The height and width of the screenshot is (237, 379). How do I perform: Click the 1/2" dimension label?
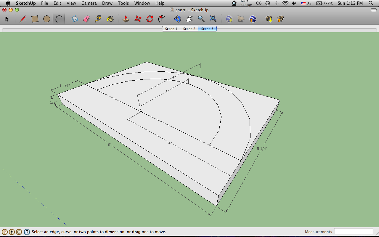pyautogui.click(x=53, y=103)
